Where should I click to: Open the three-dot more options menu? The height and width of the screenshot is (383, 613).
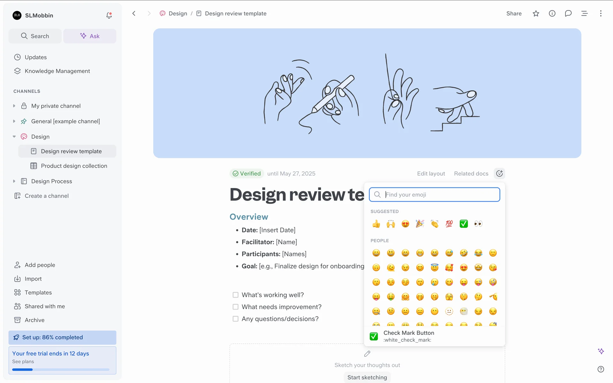click(601, 13)
